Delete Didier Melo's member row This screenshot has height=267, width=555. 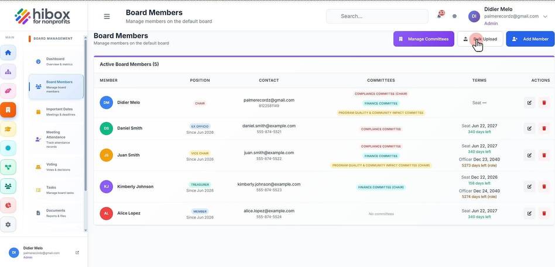(x=544, y=103)
